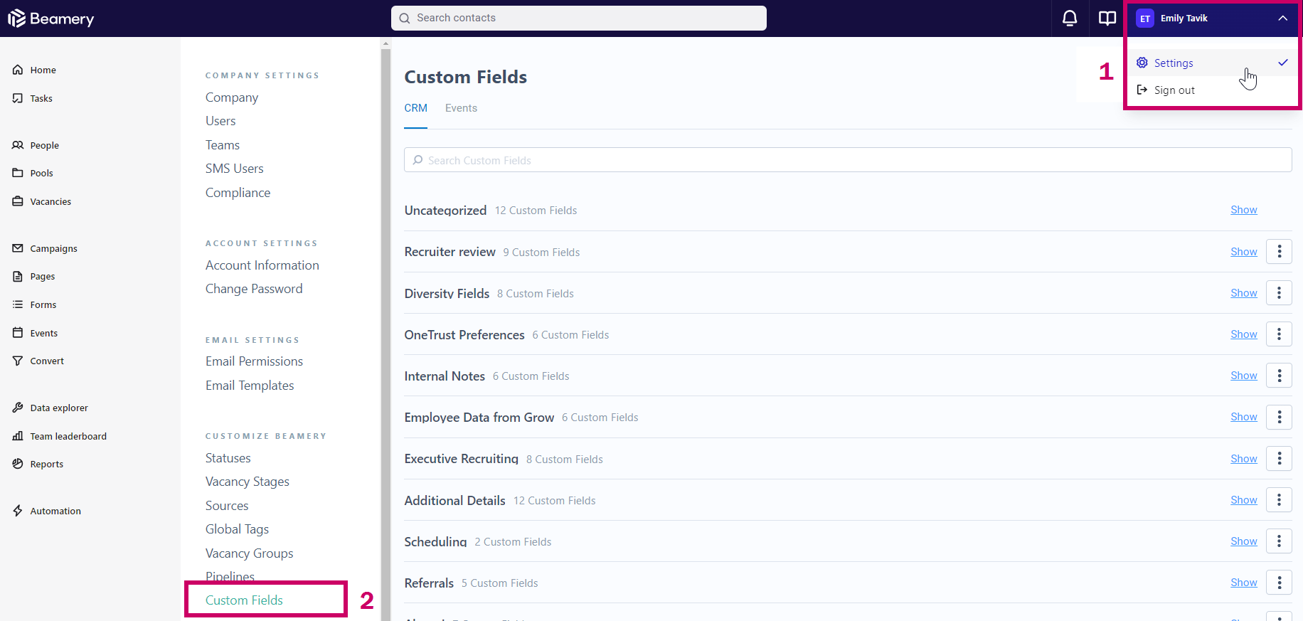This screenshot has width=1303, height=621.
Task: Open SMS Users settings
Action: [235, 169]
